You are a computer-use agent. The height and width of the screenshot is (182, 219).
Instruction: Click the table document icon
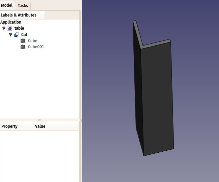click(x=10, y=28)
